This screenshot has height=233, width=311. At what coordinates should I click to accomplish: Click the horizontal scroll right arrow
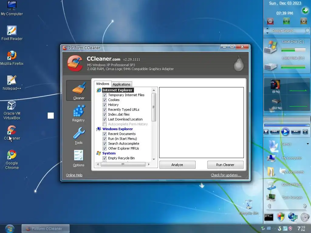(149, 164)
